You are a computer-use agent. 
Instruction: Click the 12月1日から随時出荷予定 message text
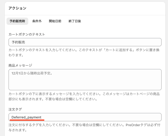point(32,73)
